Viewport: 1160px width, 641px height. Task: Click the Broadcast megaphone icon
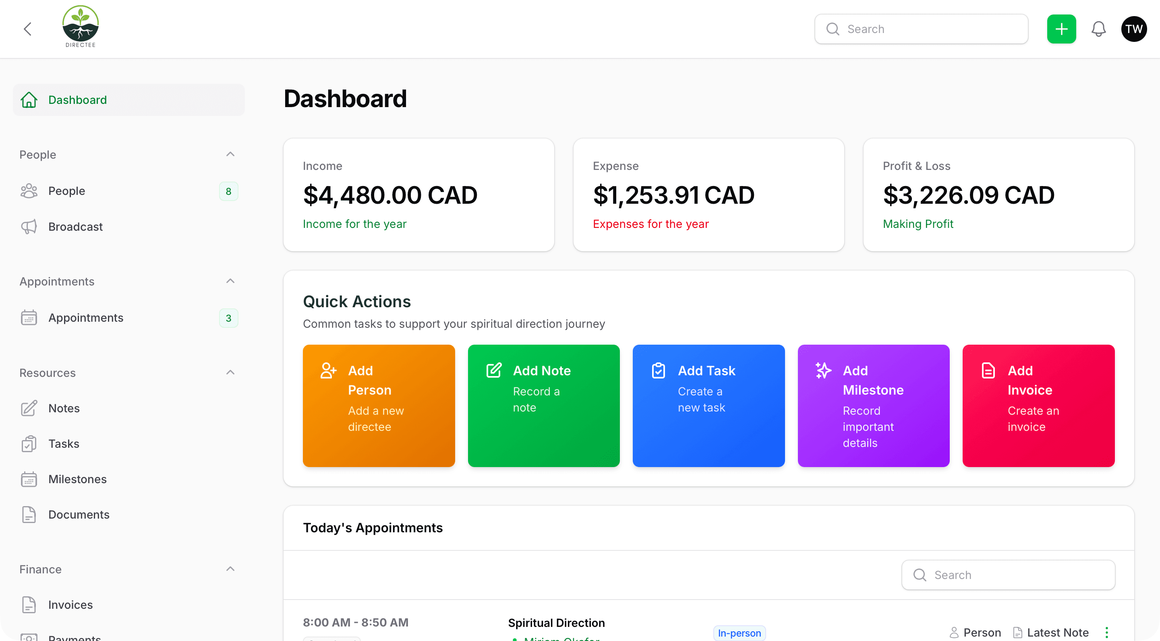29,227
